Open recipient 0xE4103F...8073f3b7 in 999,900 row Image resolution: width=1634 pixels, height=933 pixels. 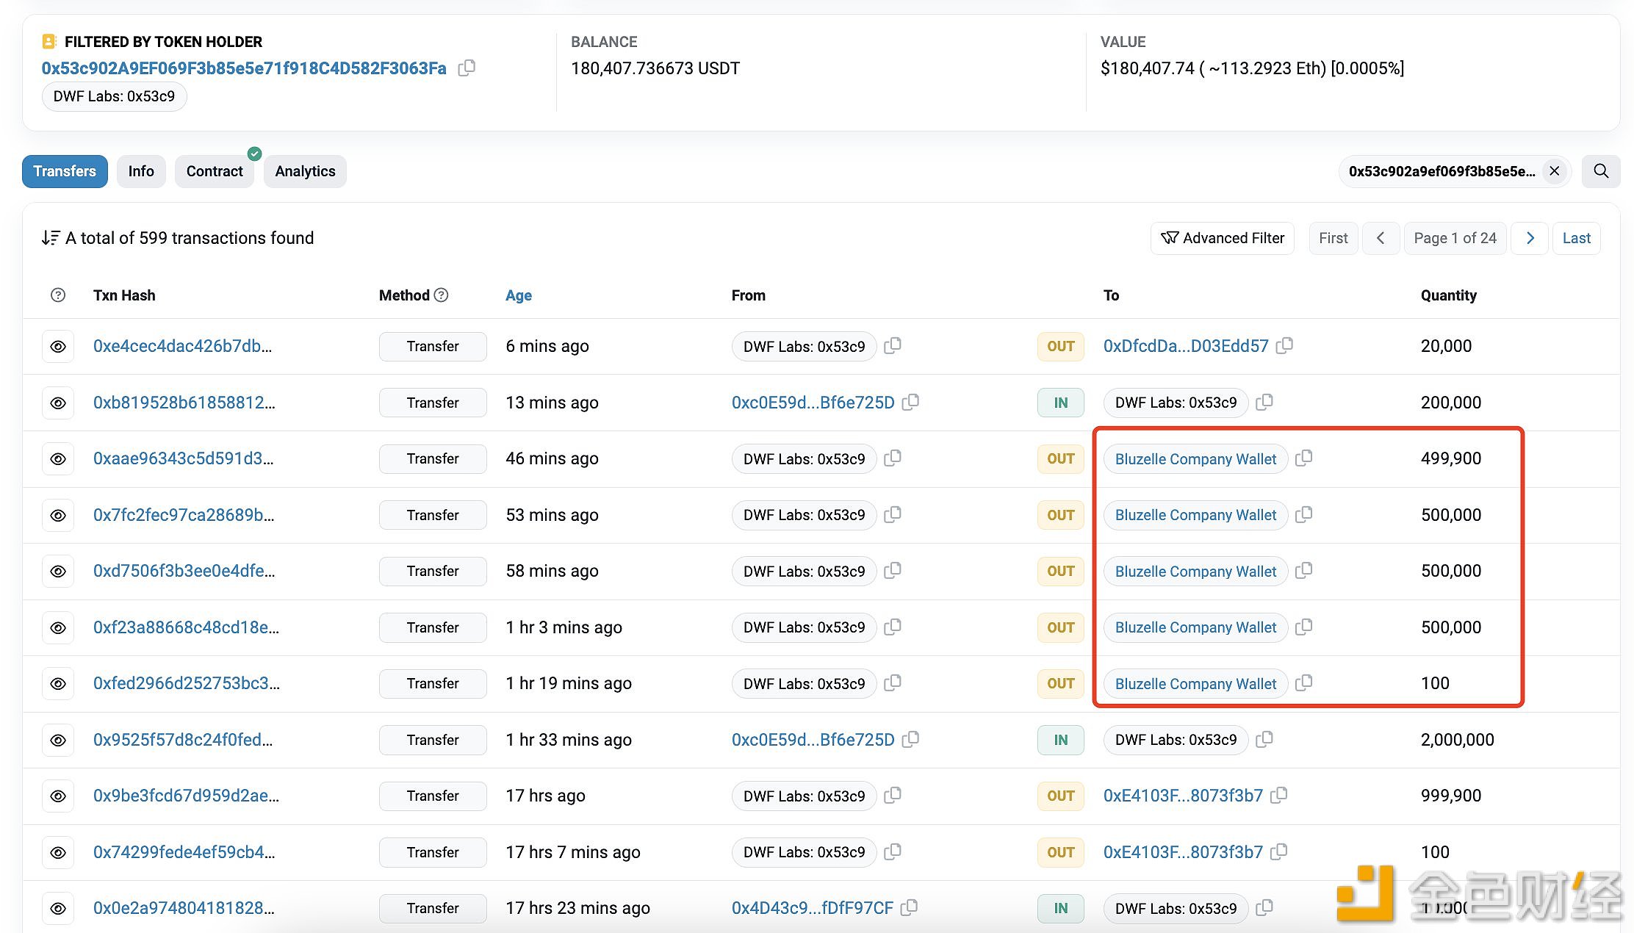tap(1183, 796)
